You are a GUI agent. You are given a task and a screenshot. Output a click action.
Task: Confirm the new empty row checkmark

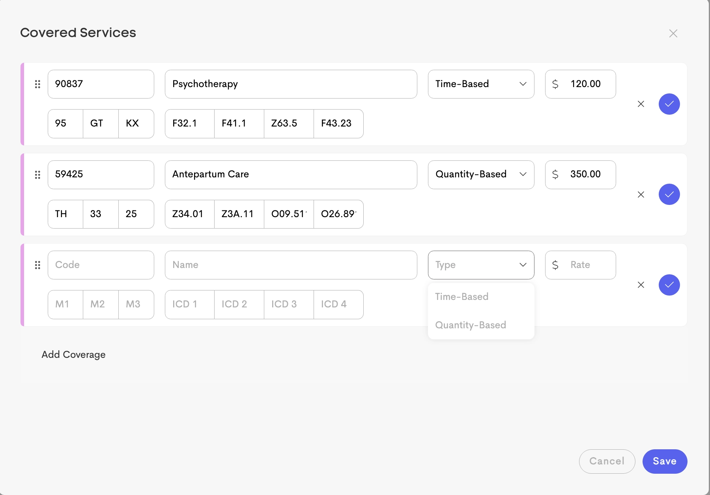[669, 285]
